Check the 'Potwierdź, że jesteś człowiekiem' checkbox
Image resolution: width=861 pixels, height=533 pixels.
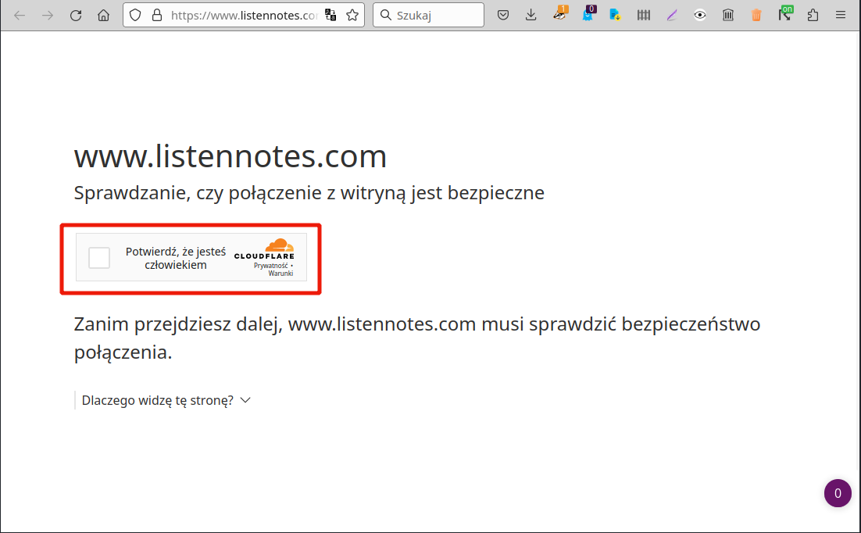click(x=99, y=258)
